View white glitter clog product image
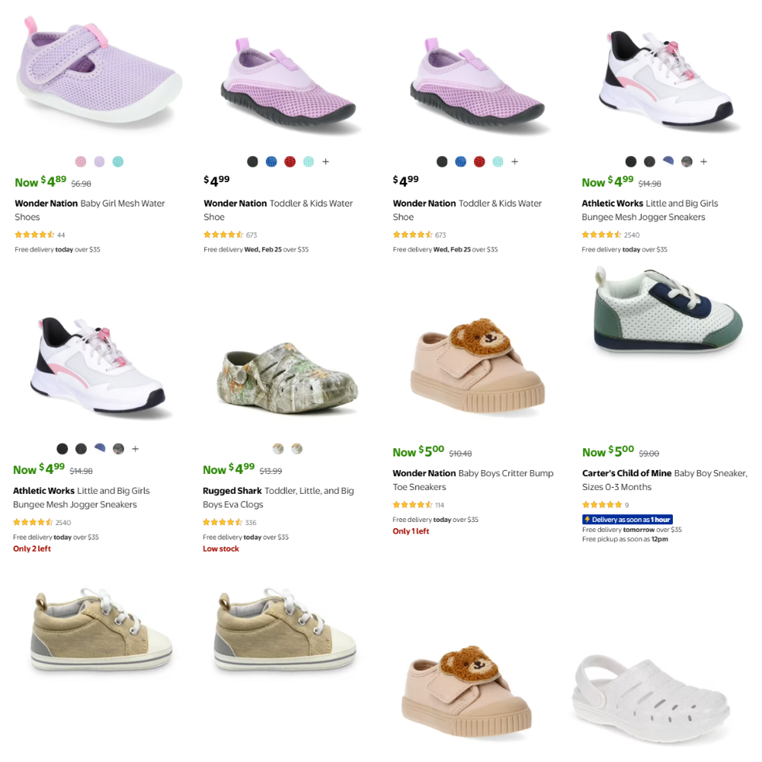Screen dimensions: 762x762 tap(652, 698)
